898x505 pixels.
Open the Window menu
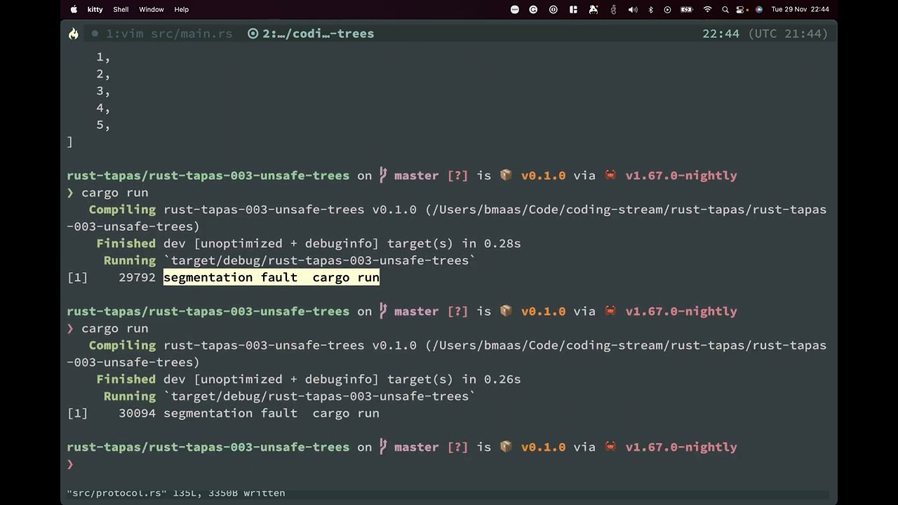coord(151,9)
